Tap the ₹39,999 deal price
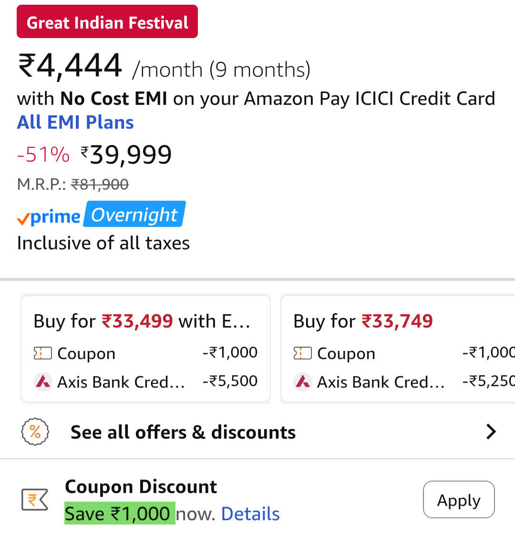The width and height of the screenshot is (515, 536). point(126,155)
